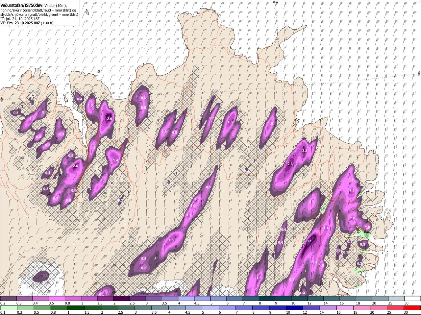Screen dimensions: 421x315
Task: Click the '2.2' precipitation value on the map
Action: pyautogui.click(x=305, y=151)
